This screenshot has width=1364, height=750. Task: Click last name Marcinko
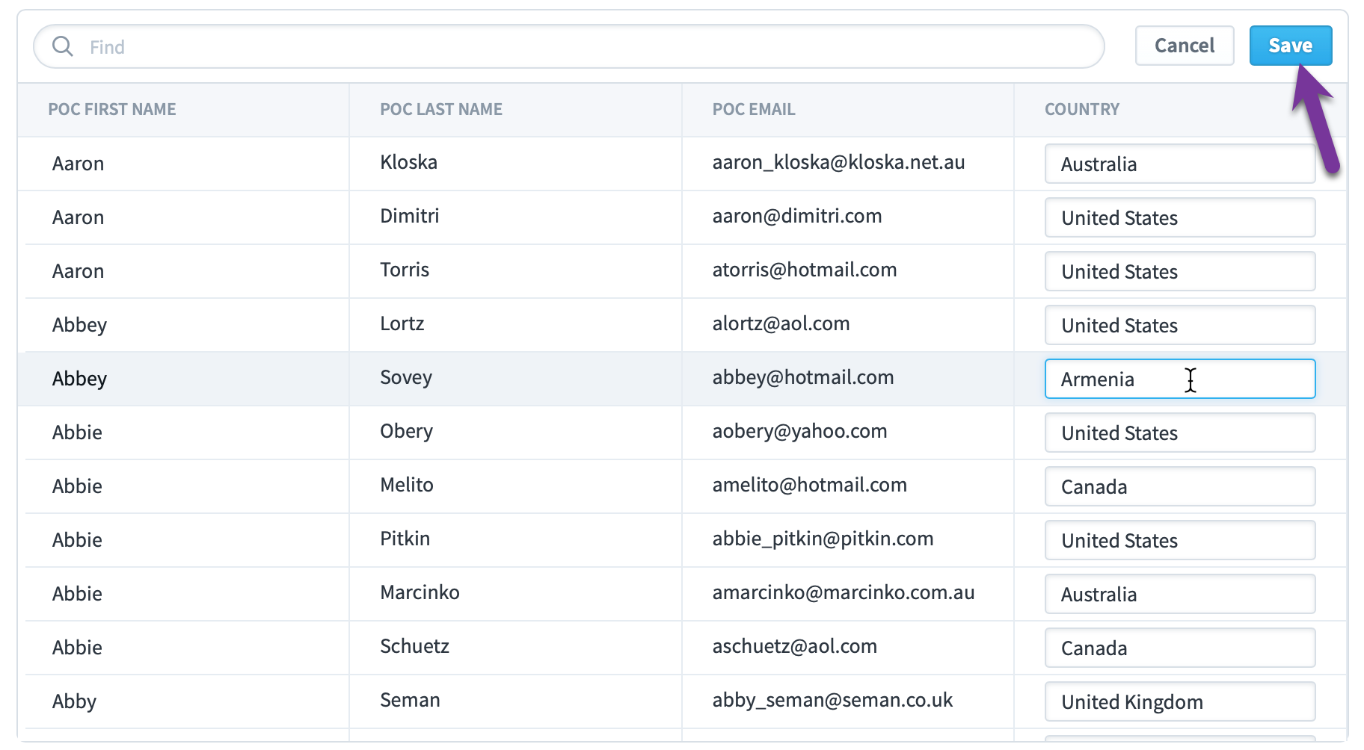click(x=420, y=592)
